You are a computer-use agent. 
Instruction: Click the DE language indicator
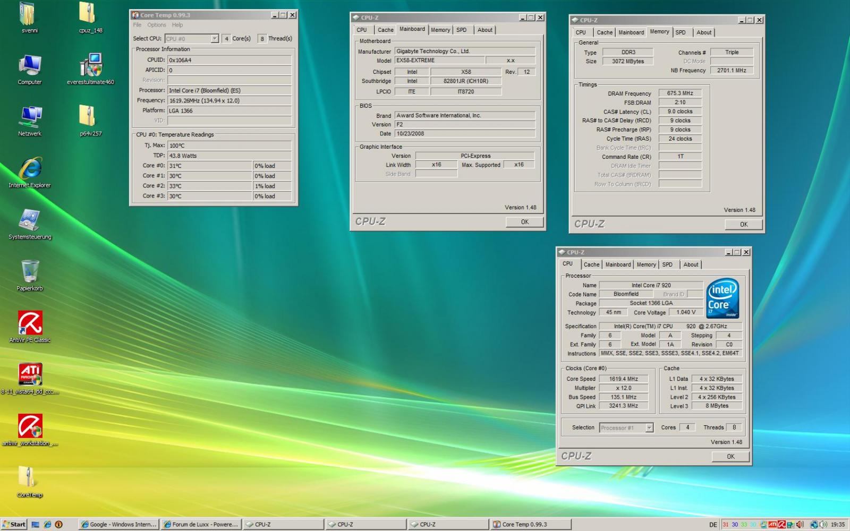[713, 525]
